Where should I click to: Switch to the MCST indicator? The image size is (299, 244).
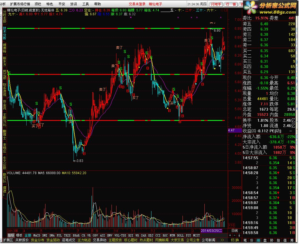coord(196,235)
